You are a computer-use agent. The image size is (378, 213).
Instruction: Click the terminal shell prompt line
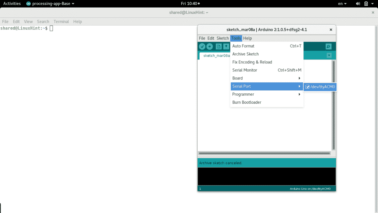(x=27, y=28)
